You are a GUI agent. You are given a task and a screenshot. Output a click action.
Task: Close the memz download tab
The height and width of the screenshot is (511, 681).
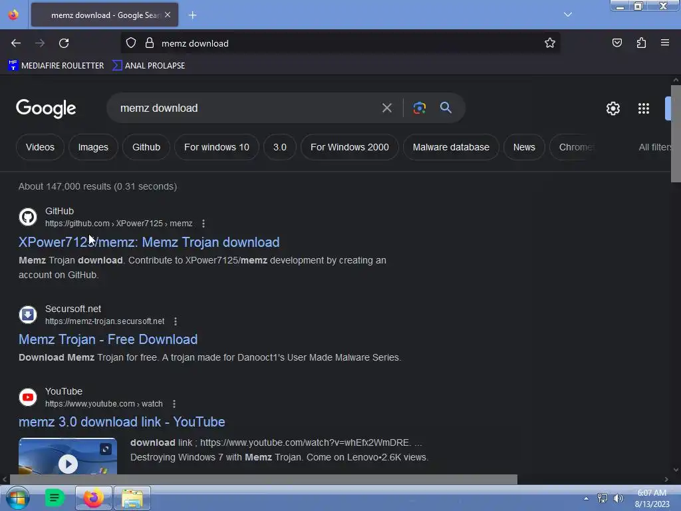(x=168, y=15)
